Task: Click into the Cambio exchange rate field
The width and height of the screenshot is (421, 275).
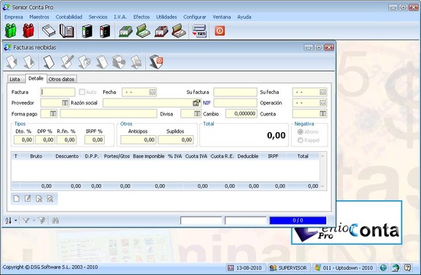Action: point(241,114)
